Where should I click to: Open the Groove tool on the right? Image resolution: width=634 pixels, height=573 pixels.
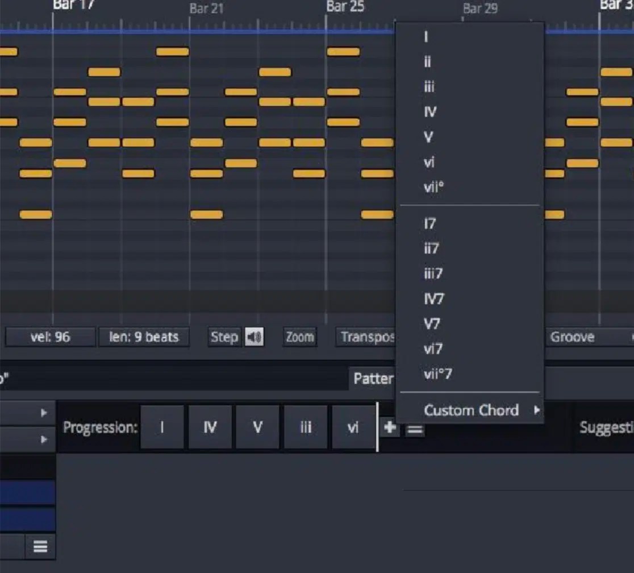coord(573,337)
